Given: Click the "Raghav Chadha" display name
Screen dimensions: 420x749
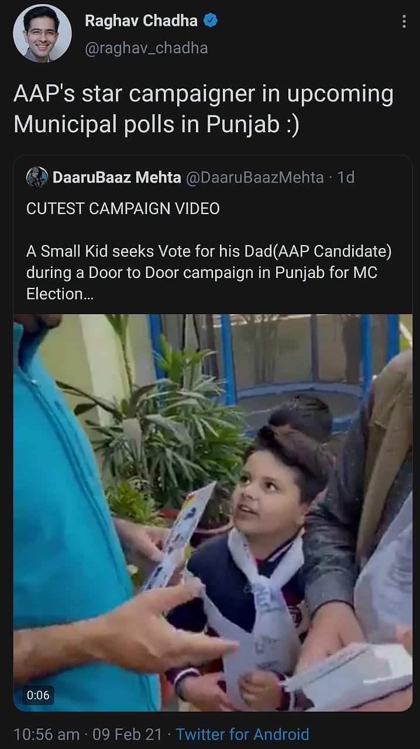Looking at the screenshot, I should pos(143,21).
